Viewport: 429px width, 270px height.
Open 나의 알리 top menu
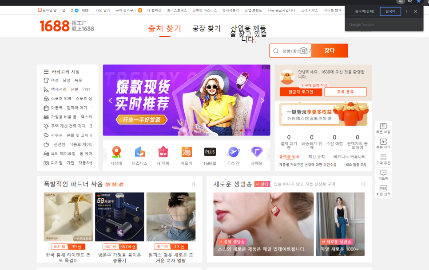click(x=103, y=10)
